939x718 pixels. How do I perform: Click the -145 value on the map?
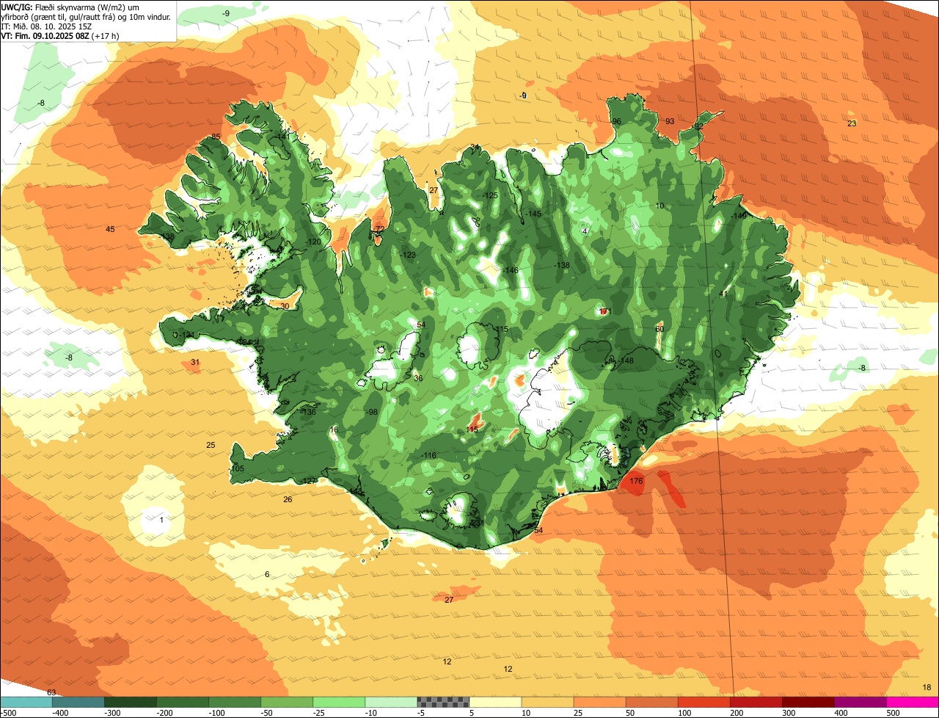[x=533, y=214]
